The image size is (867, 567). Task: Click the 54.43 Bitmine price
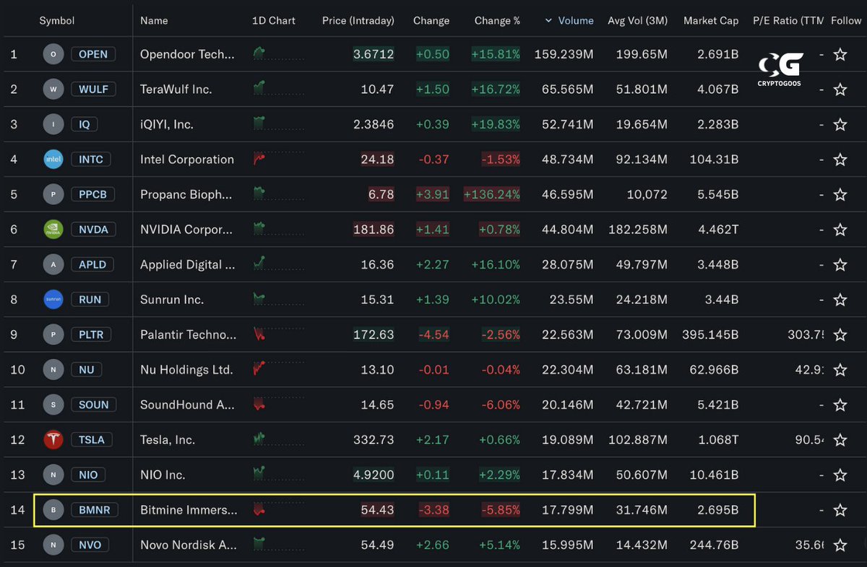click(377, 510)
